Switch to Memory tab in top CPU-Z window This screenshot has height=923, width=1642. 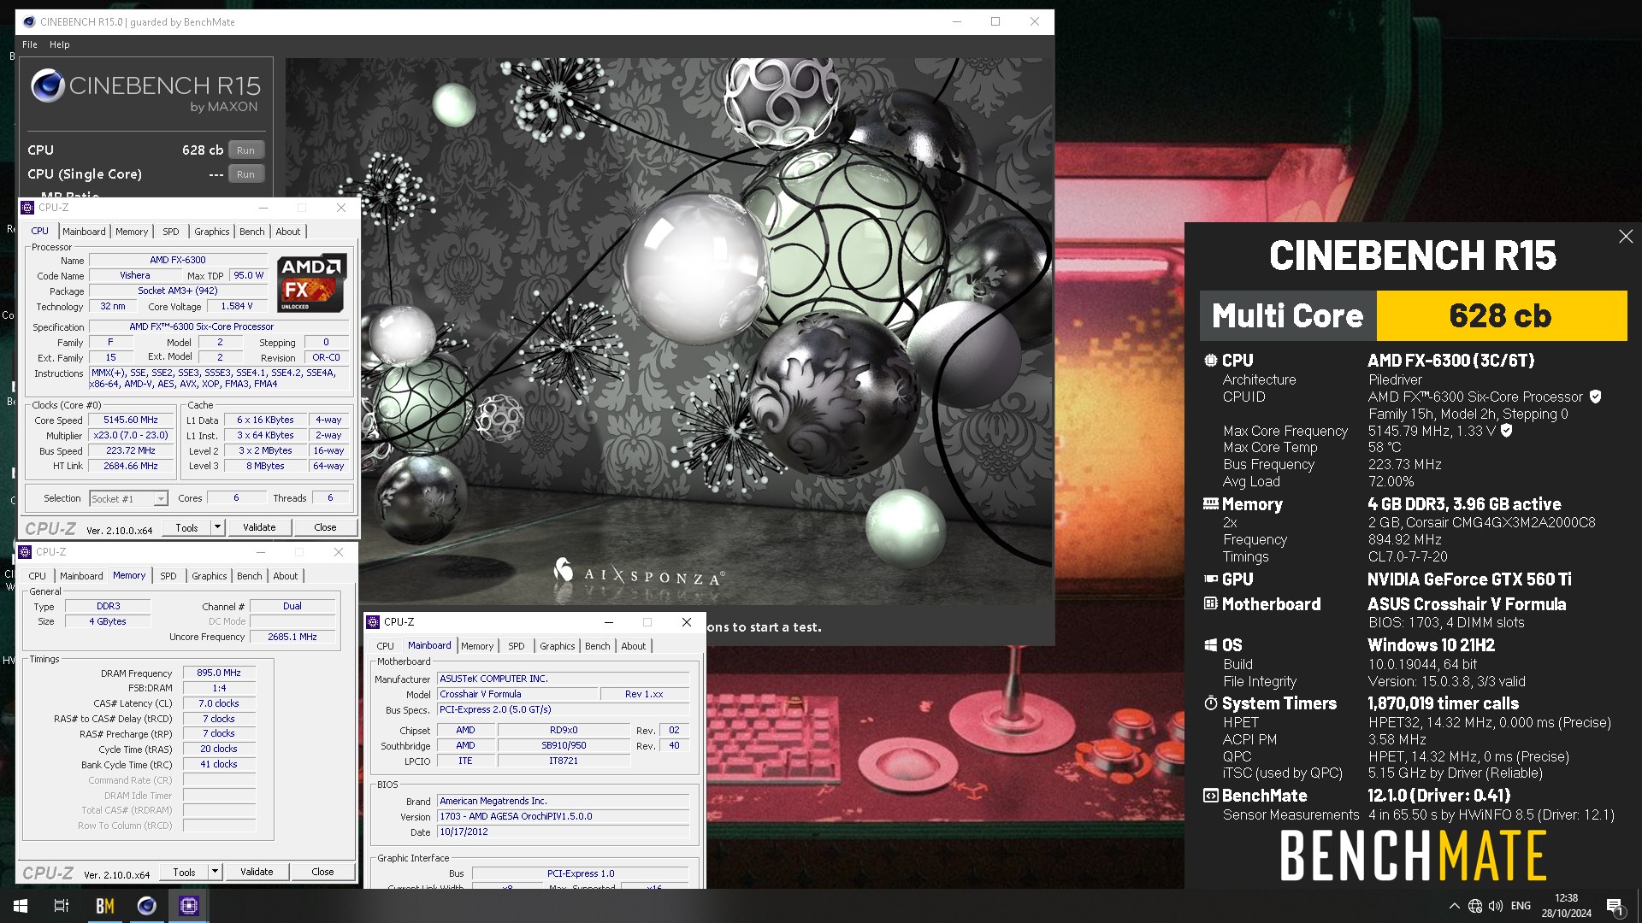click(132, 232)
